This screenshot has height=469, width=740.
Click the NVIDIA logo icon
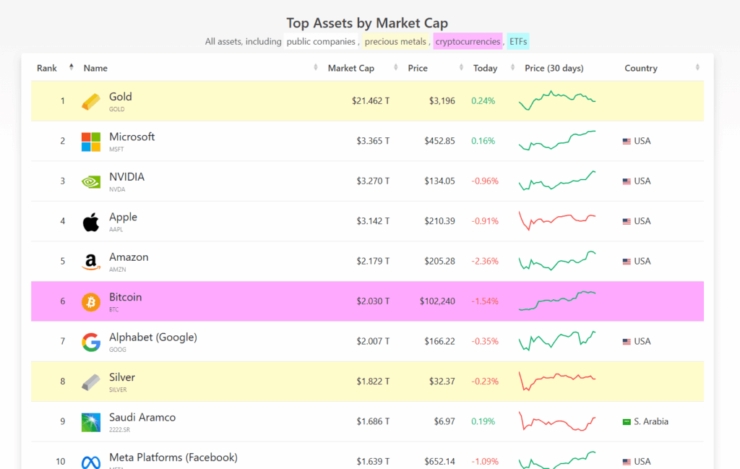(x=90, y=181)
